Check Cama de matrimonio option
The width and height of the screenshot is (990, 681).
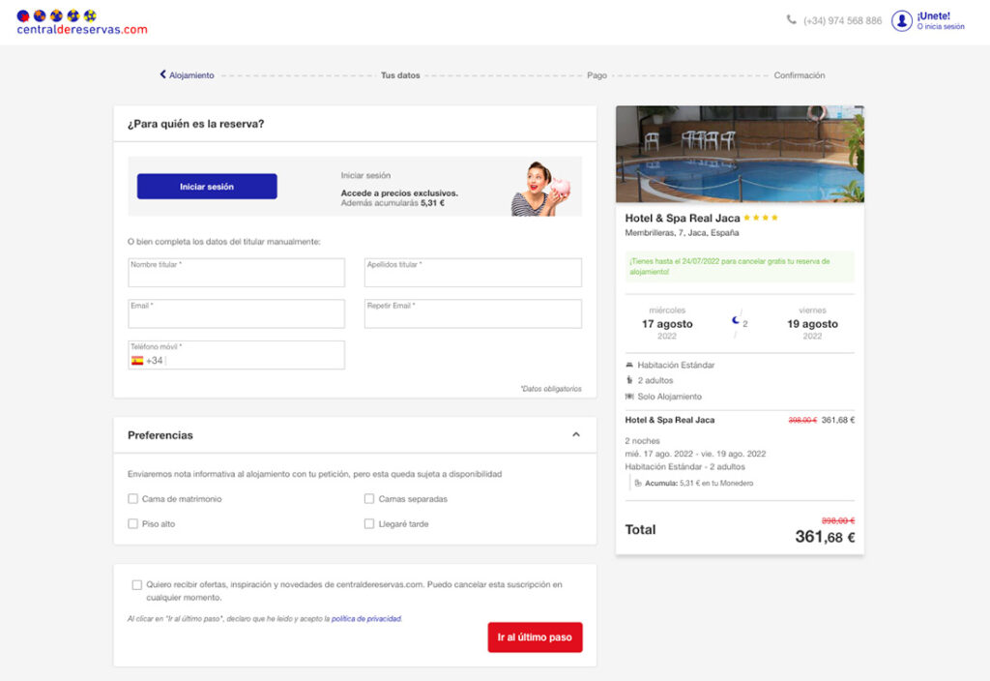(132, 499)
